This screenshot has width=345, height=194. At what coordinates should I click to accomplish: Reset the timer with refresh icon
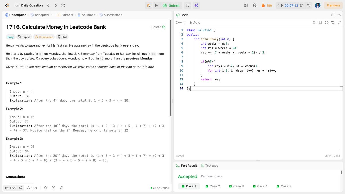click(x=301, y=5)
